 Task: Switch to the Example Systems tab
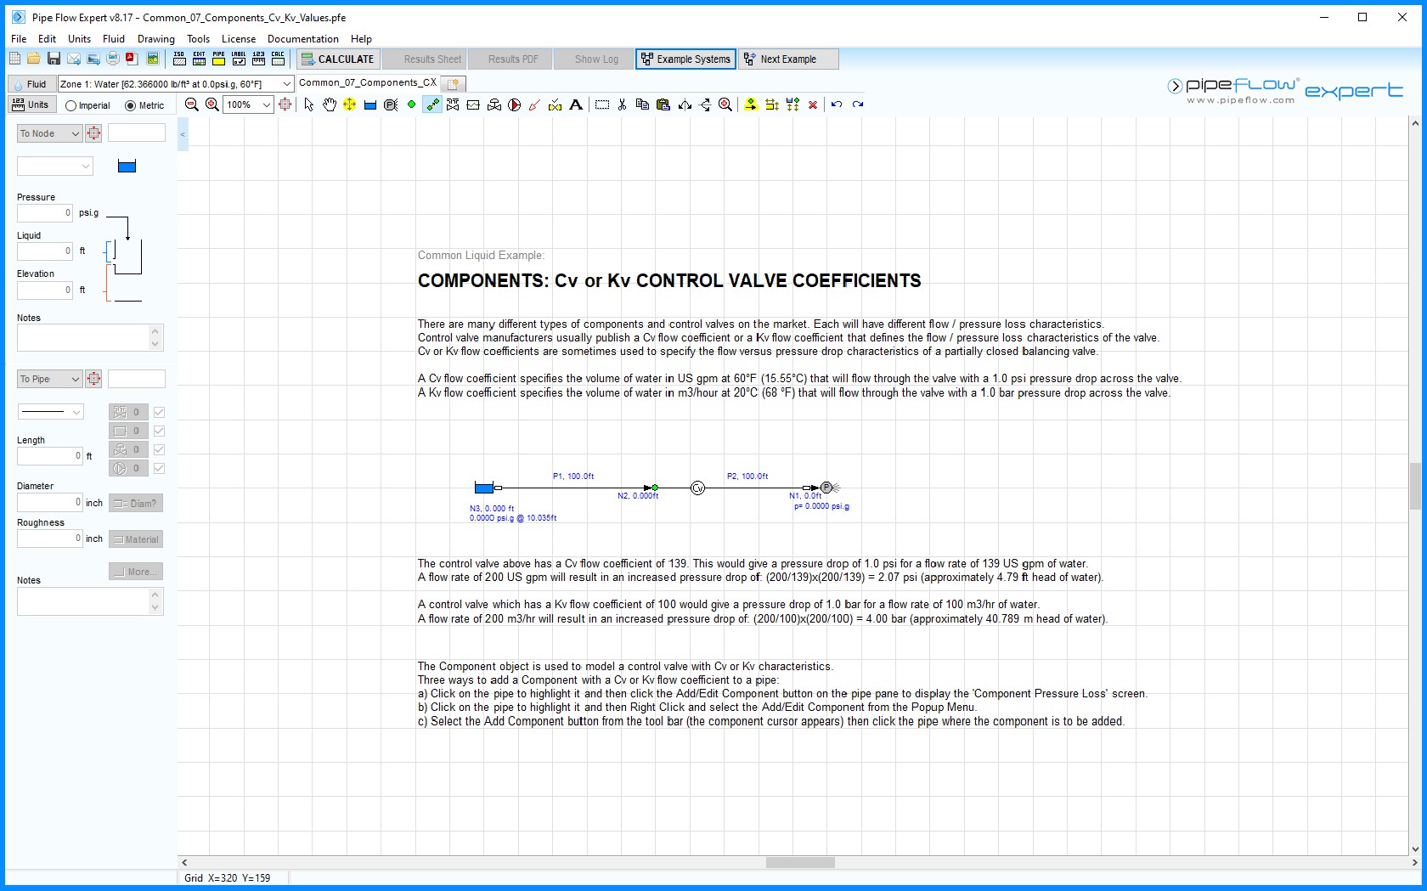(x=685, y=59)
